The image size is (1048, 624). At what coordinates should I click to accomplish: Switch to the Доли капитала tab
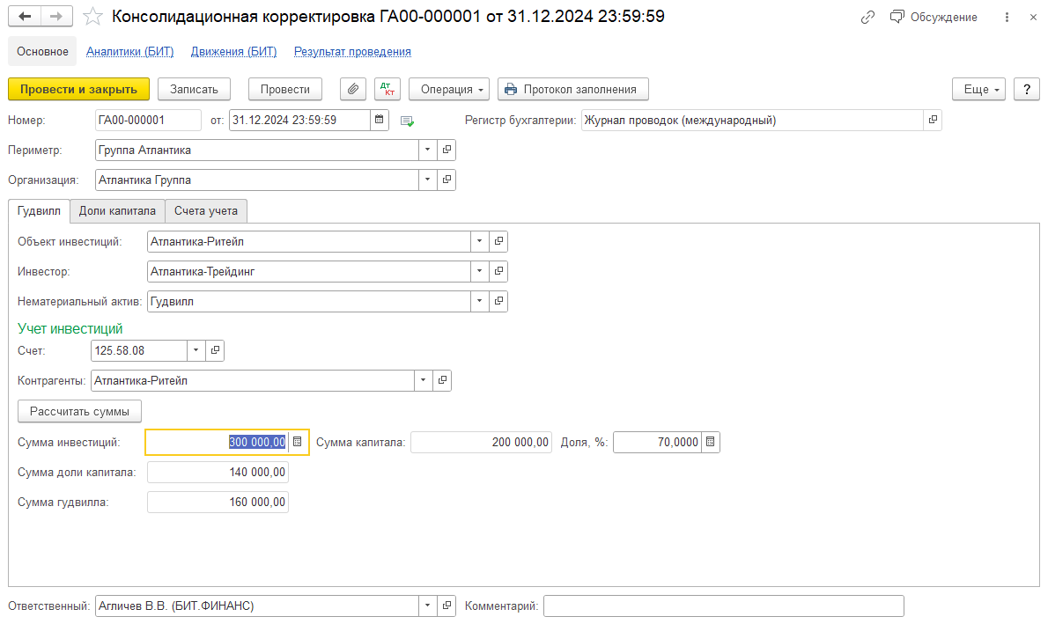(117, 211)
